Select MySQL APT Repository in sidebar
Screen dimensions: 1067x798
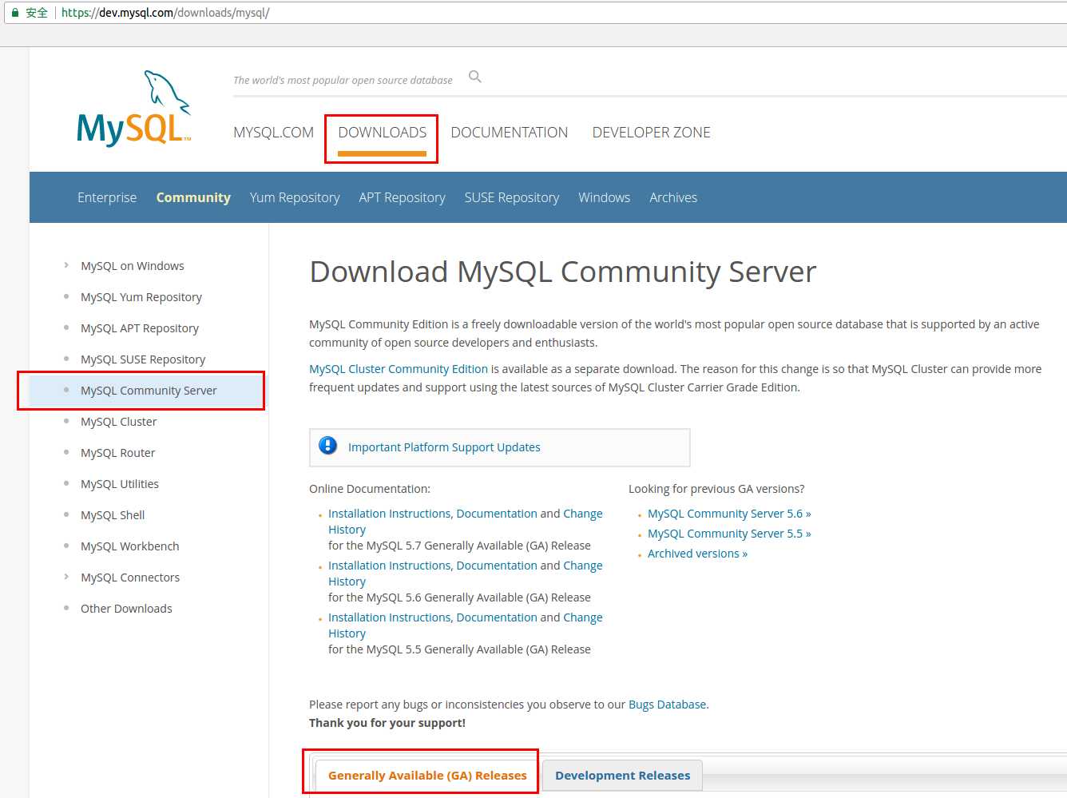140,328
